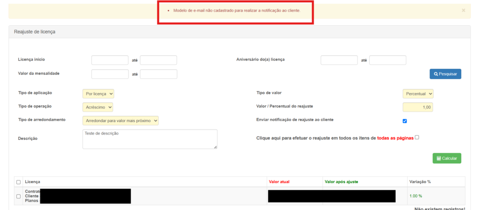Click inside the Descrição text area
This screenshot has width=478, height=210.
pyautogui.click(x=149, y=139)
